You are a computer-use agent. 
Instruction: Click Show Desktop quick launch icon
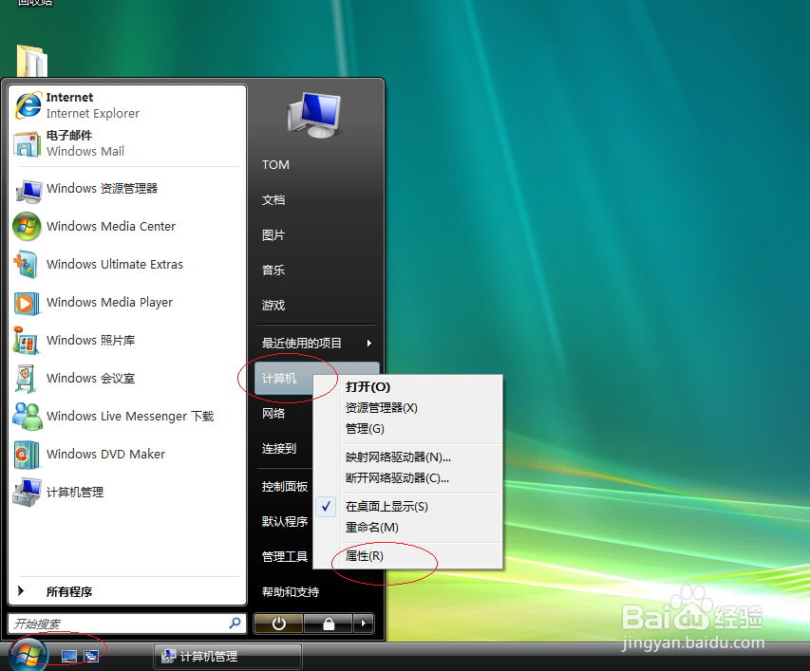coord(68,656)
